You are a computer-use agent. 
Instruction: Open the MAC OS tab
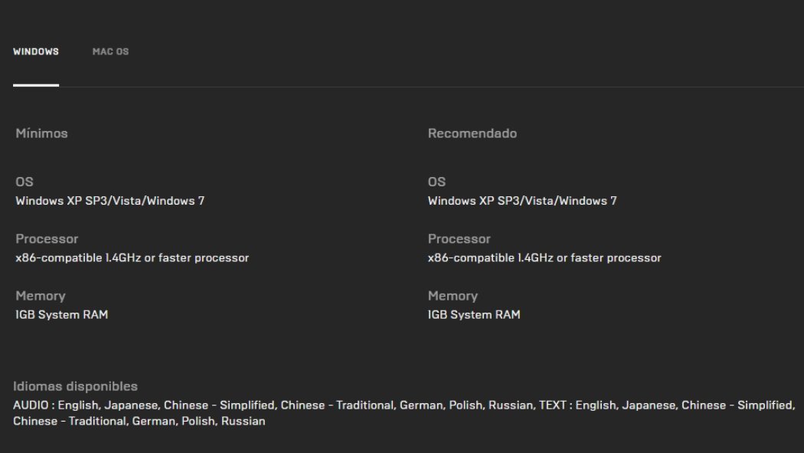(110, 51)
